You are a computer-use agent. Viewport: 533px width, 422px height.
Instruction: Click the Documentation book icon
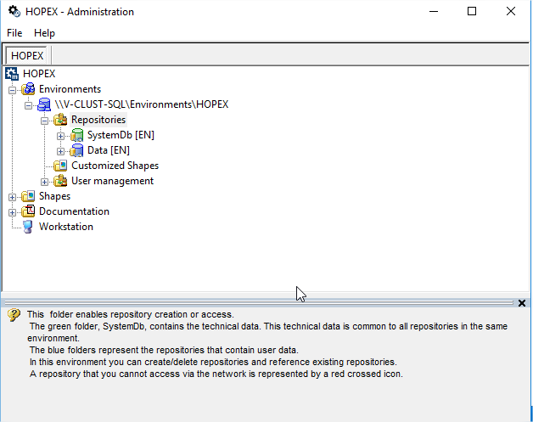coord(28,211)
